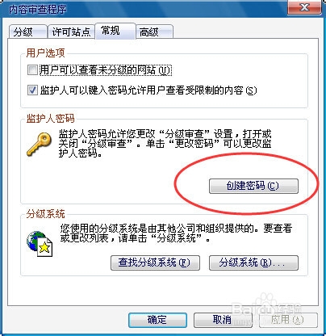The height and width of the screenshot is (336, 326).
Task: Click the 创建密码(C) button
Action: pos(253,186)
